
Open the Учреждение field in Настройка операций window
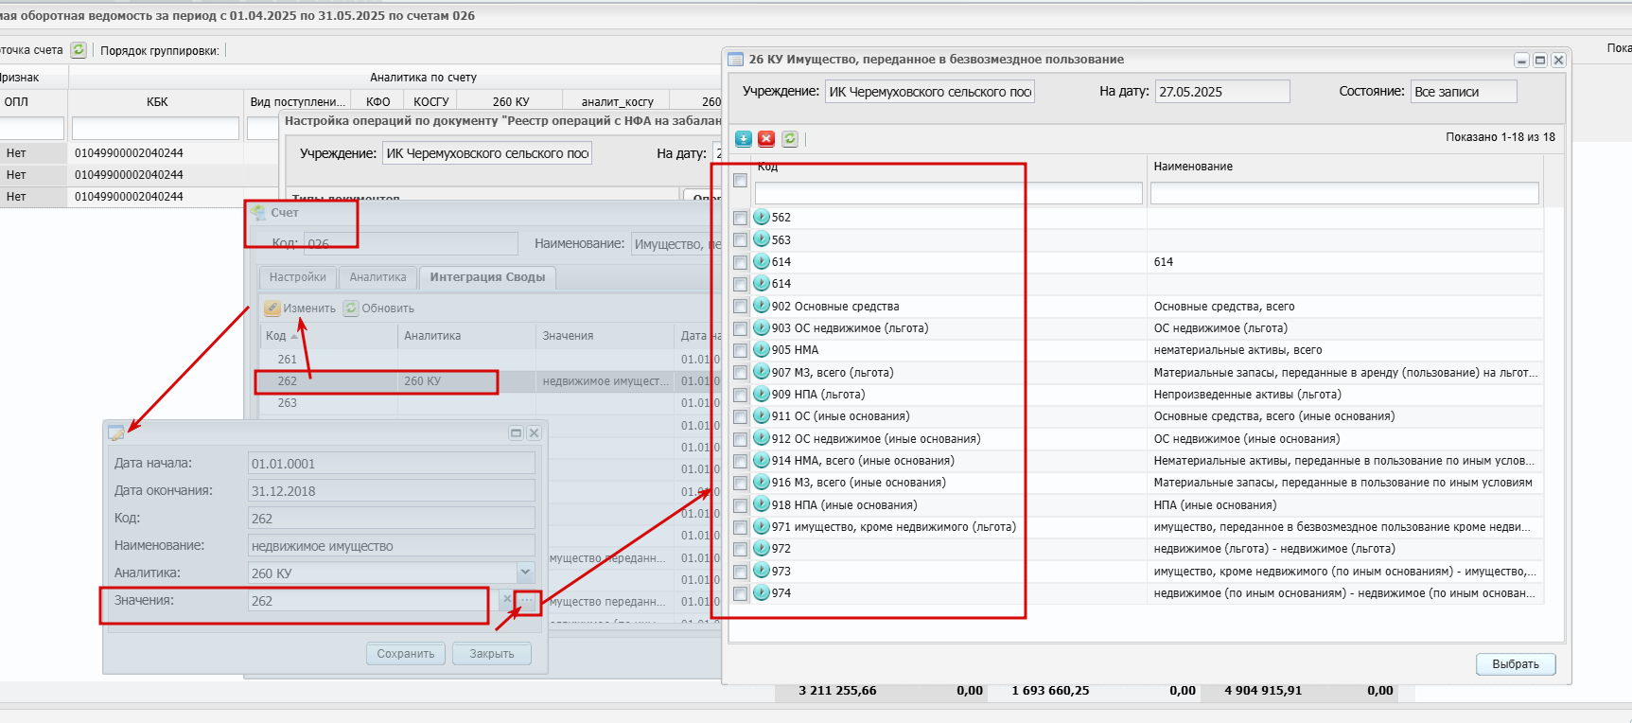[487, 153]
